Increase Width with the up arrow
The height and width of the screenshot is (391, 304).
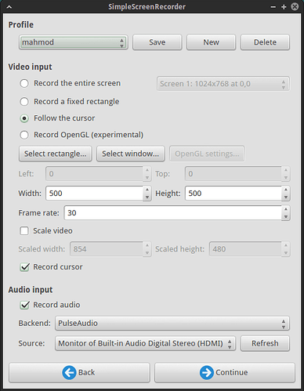147,190
